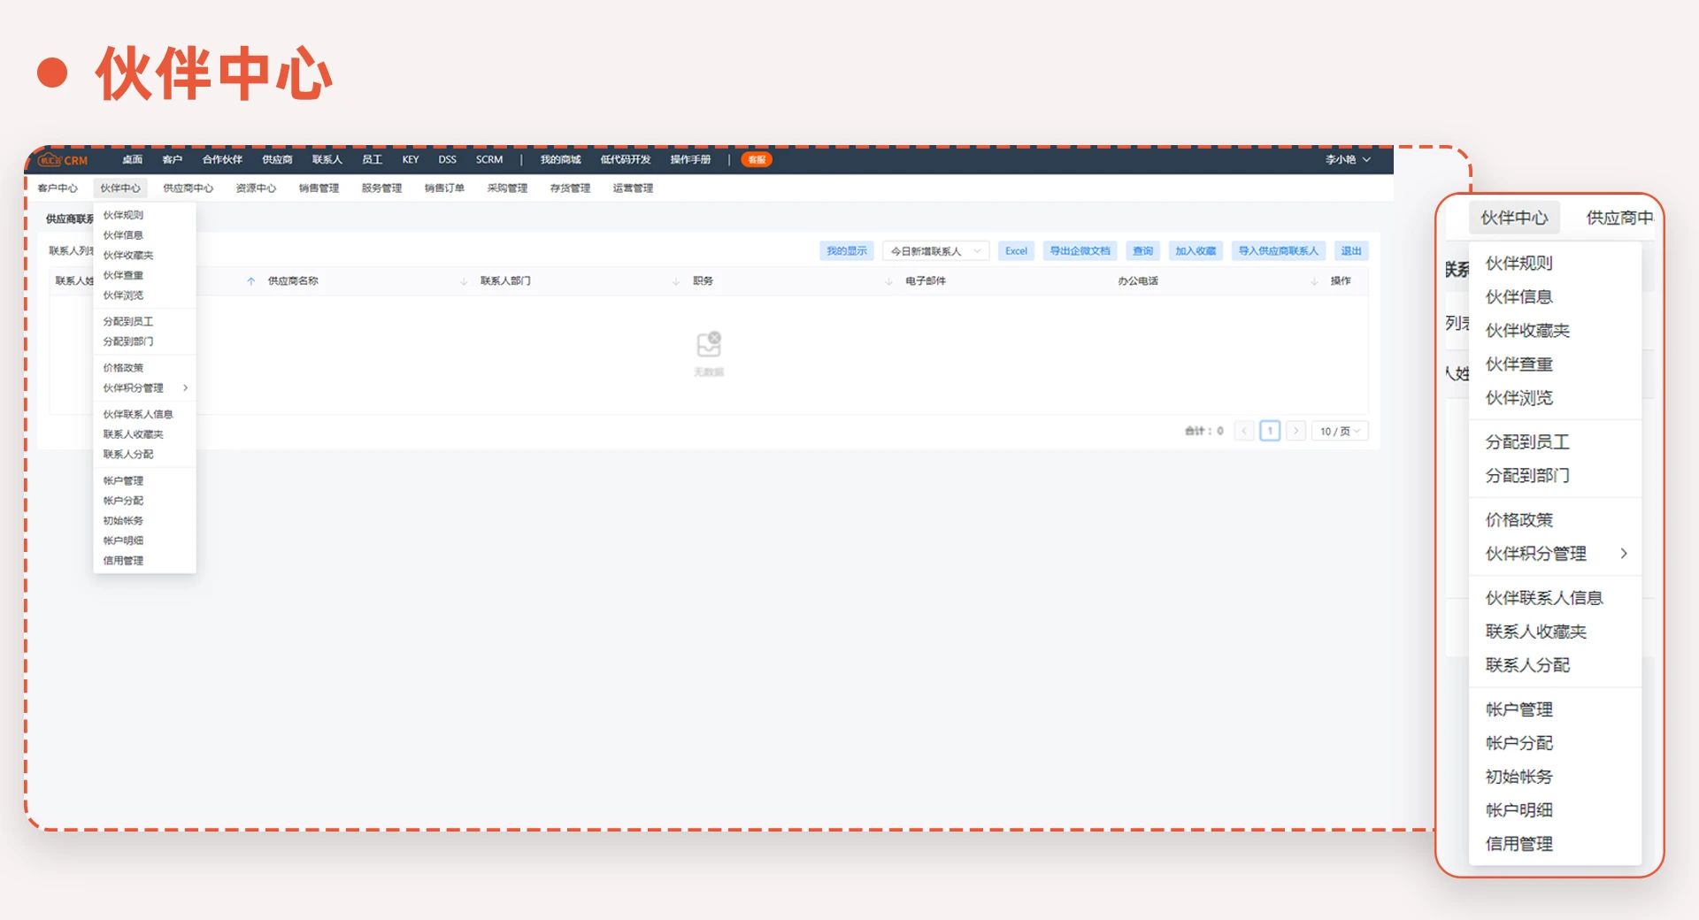Select 伙伴中心 tab in the enlarged callout
The height and width of the screenshot is (920, 1699).
pos(1514,218)
